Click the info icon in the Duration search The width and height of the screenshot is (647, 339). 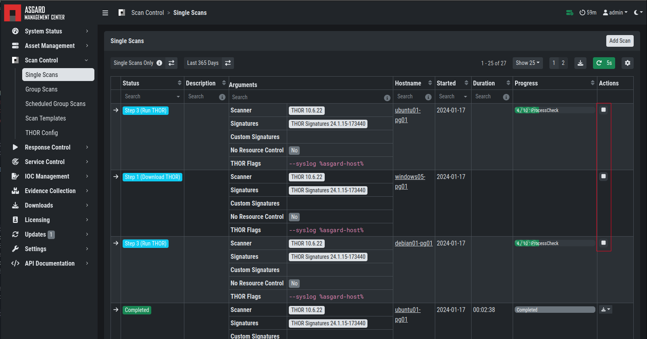(506, 97)
